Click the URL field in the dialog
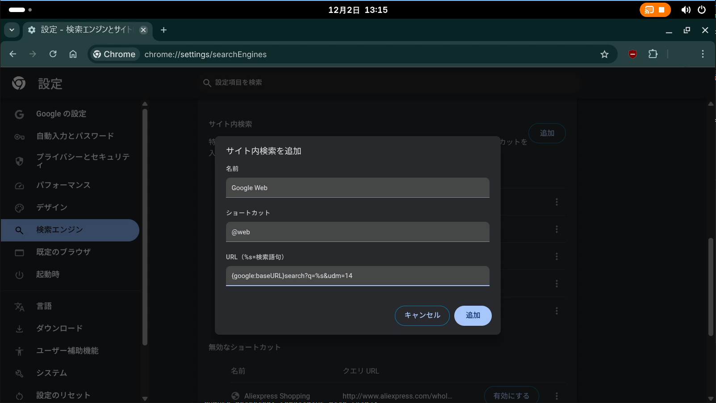 tap(357, 276)
